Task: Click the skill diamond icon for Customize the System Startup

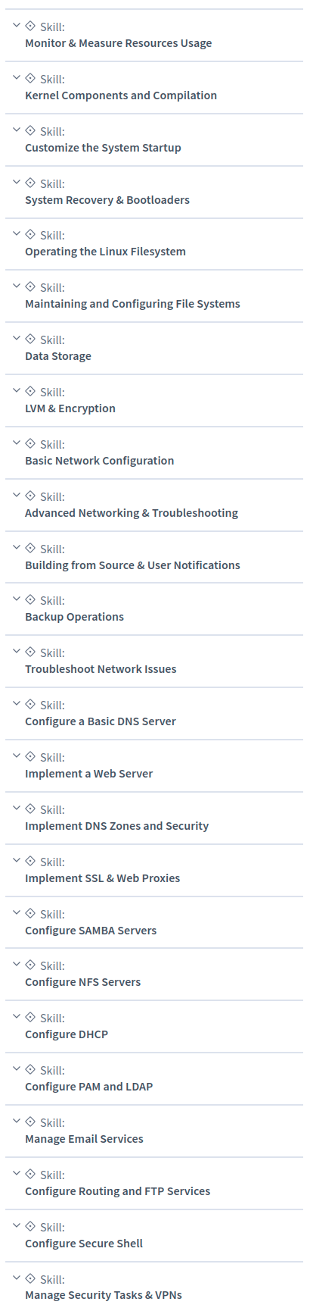Action: coord(30,130)
